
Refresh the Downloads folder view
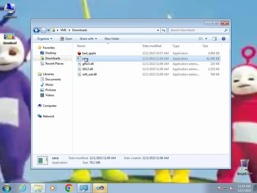pos(164,30)
